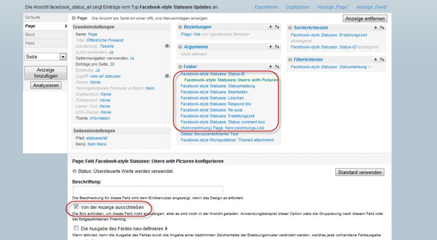Image resolution: width=437 pixels, height=240 pixels.
Task: Open the Feed display tab
Action: tap(30, 43)
